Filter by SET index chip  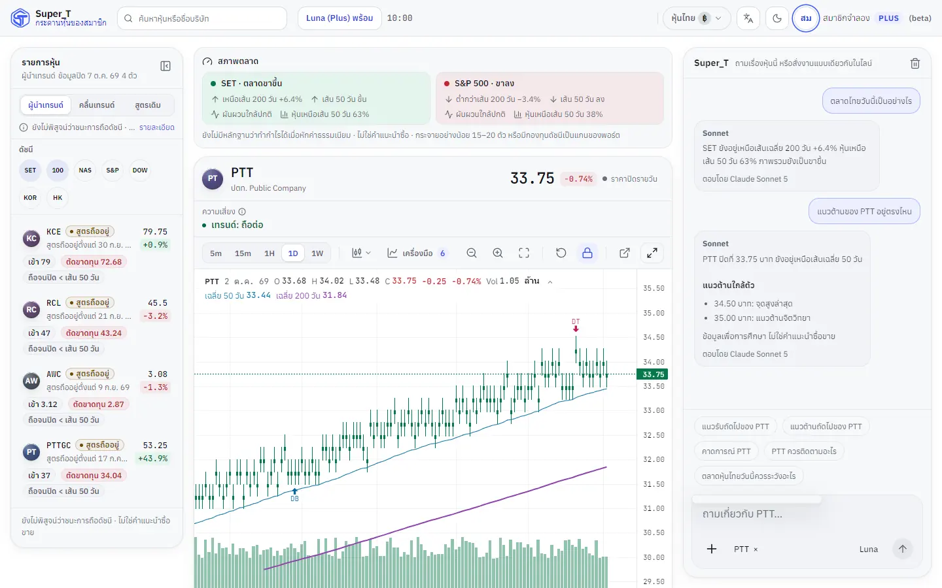(x=30, y=171)
